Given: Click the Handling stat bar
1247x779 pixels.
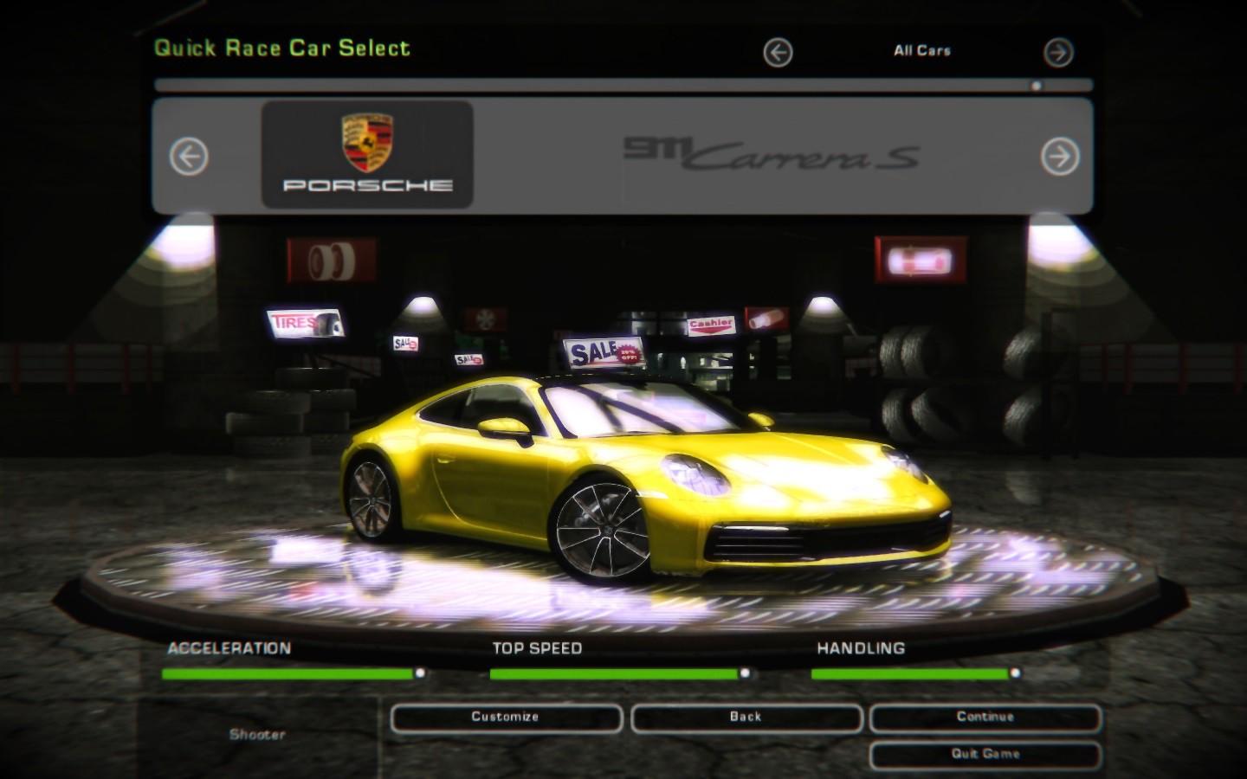Looking at the screenshot, I should coord(916,673).
